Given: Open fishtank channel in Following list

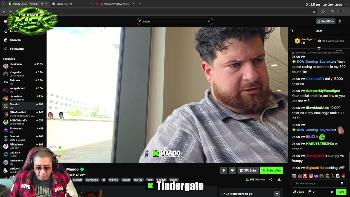Looking at the screenshot, I should coord(23,82).
